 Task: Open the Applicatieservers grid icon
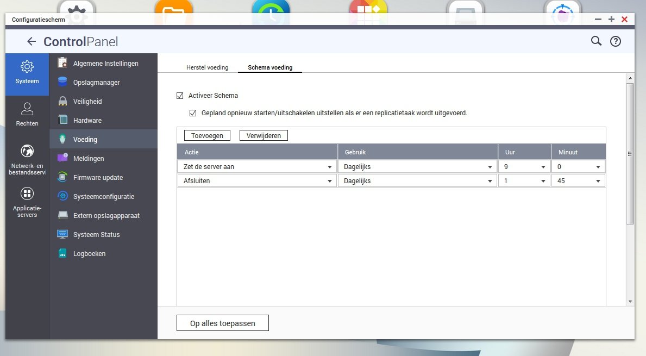click(x=27, y=202)
